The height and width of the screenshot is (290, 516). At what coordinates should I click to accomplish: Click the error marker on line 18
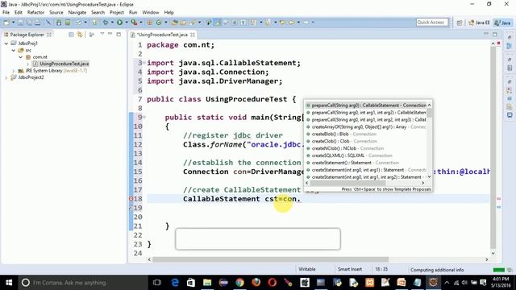click(x=131, y=199)
